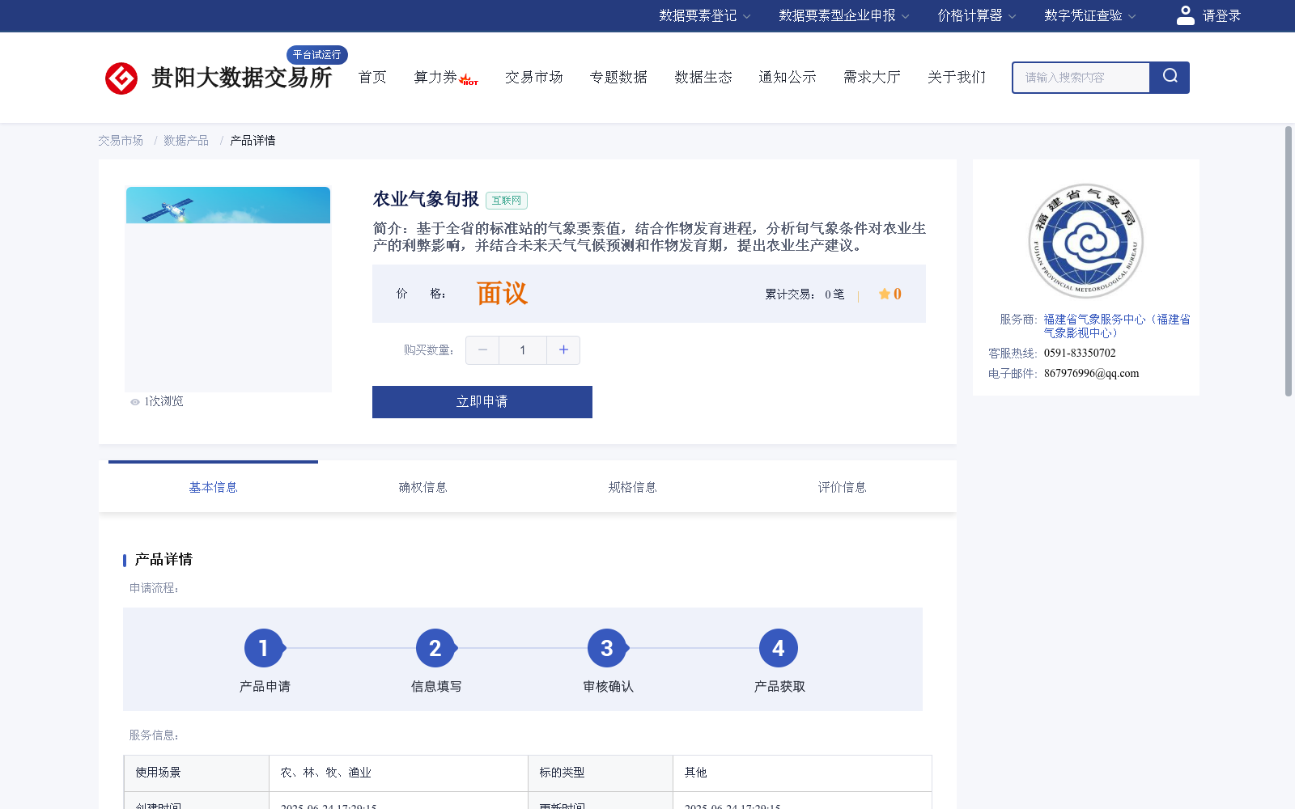The width and height of the screenshot is (1295, 809).
Task: Click email 867976996@qq.com
Action: pos(1091,374)
